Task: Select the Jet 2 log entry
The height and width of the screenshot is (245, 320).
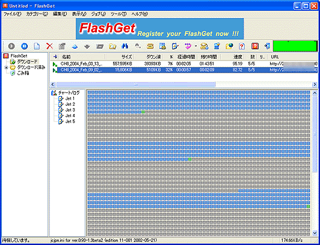Action: [x=70, y=104]
